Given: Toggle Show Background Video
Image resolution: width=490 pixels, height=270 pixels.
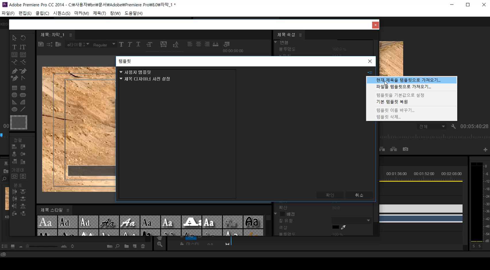Looking at the screenshot, I should (x=227, y=44).
